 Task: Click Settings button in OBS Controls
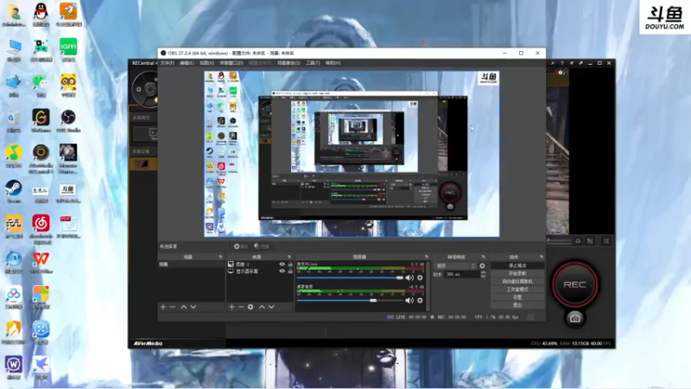pyautogui.click(x=517, y=297)
